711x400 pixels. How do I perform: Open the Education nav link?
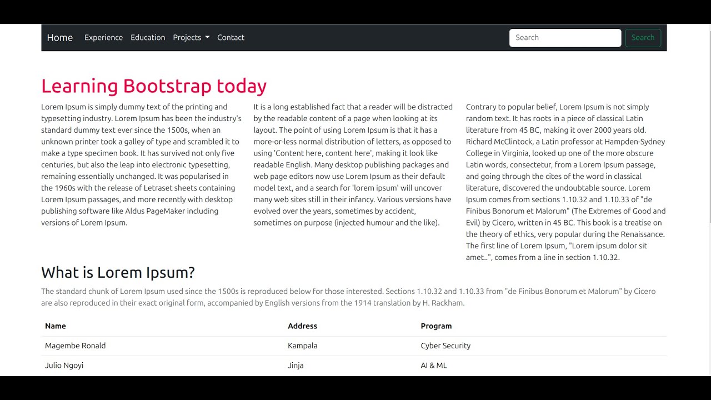point(148,38)
